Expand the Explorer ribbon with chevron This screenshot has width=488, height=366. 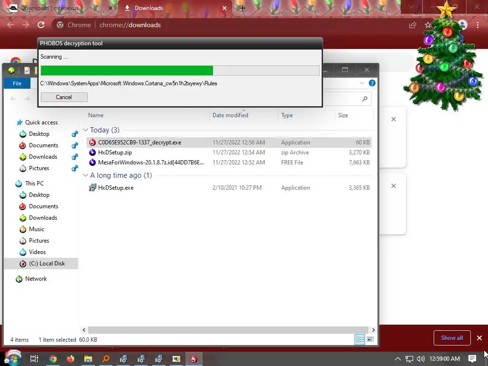click(x=362, y=83)
